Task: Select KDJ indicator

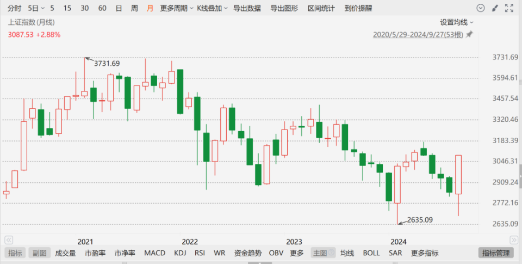Action: [180, 253]
